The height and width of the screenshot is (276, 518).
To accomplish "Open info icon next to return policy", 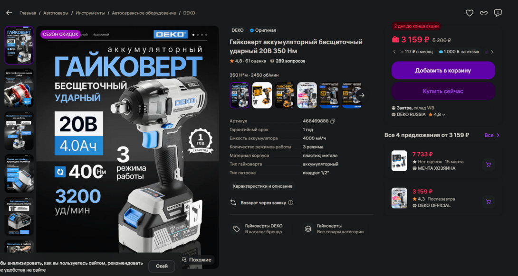I will (291, 203).
